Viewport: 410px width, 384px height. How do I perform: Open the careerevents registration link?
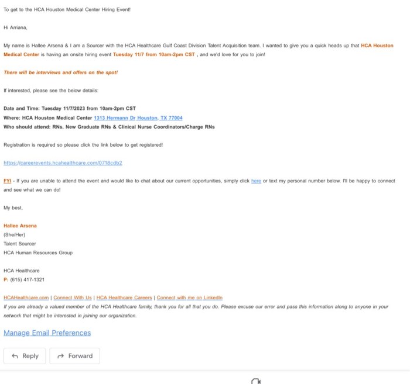coord(63,162)
